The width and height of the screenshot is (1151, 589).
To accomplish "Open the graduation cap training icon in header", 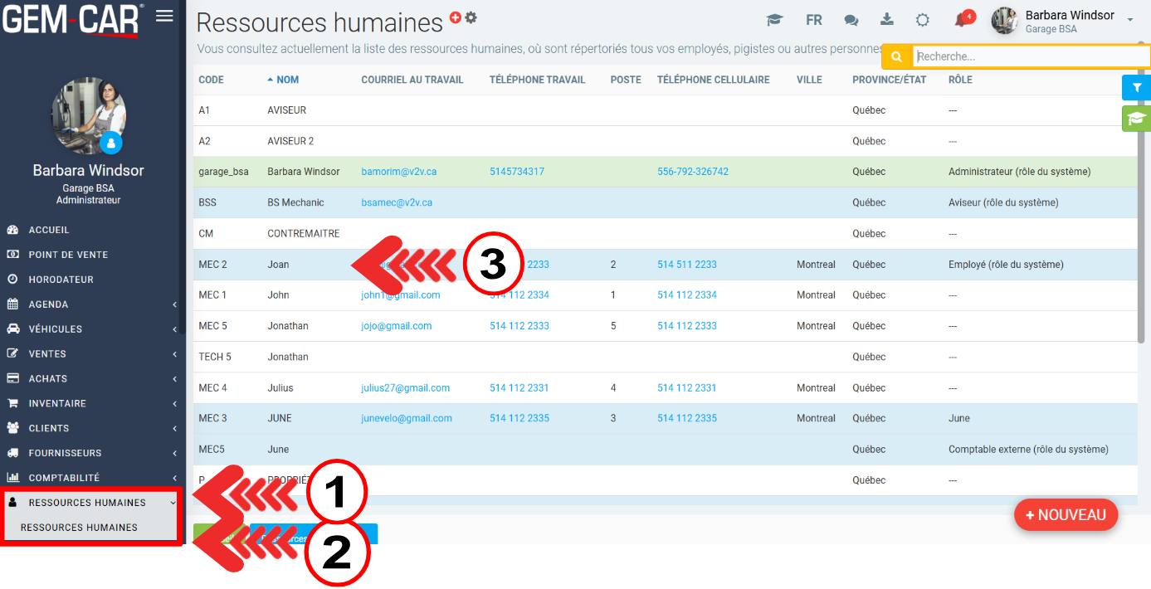I will pyautogui.click(x=774, y=20).
